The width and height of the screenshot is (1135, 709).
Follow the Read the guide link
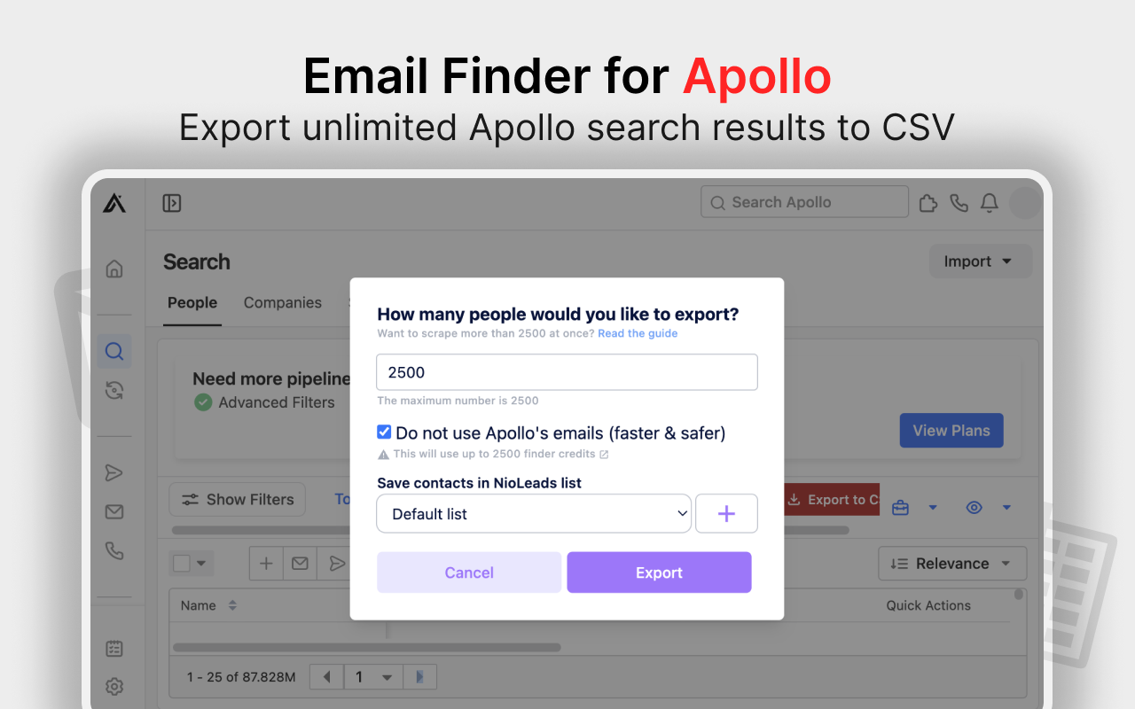click(637, 333)
